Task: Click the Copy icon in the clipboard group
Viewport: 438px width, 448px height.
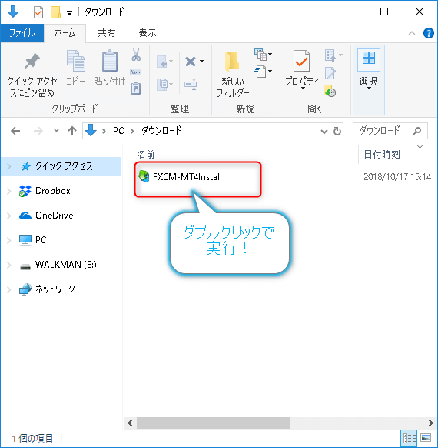Action: [x=75, y=61]
